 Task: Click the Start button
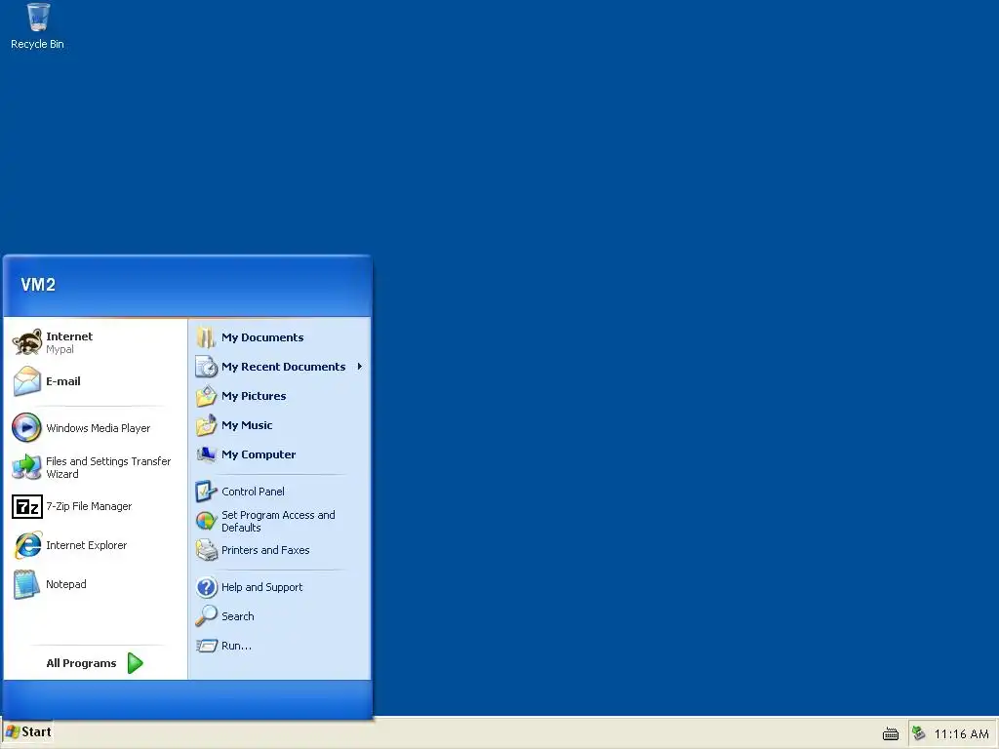point(28,732)
